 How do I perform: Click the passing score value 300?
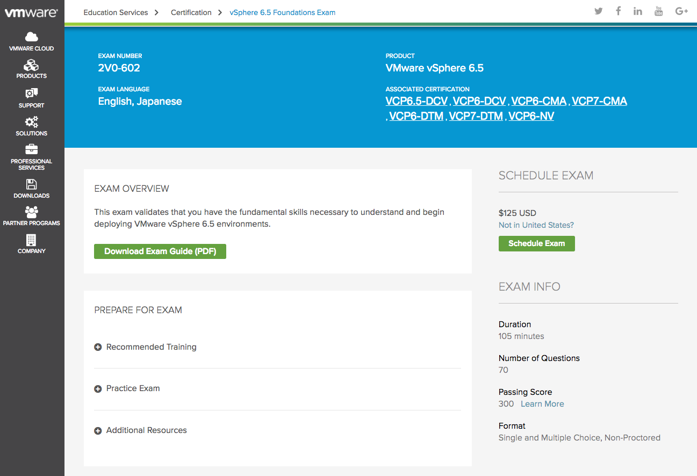pyautogui.click(x=506, y=404)
